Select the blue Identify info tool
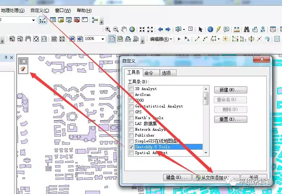This screenshot has width=282, height=194. coord(210,29)
